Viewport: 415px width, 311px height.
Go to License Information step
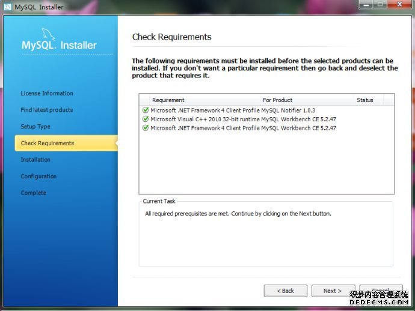47,94
